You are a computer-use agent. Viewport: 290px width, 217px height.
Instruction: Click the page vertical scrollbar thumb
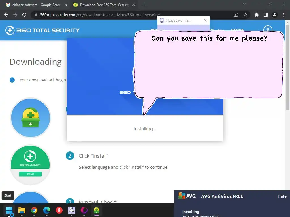[287, 67]
